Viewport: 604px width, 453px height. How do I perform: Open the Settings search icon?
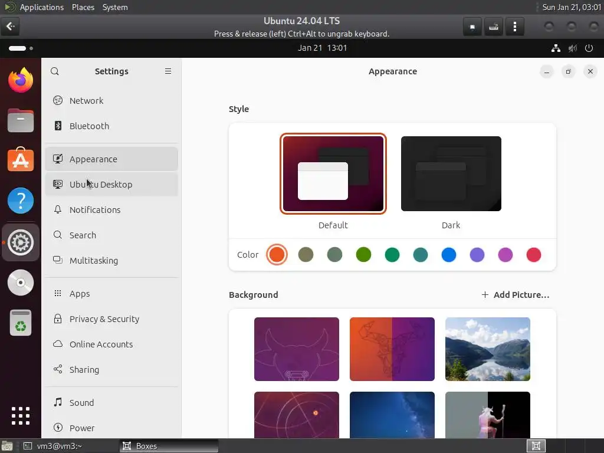pos(55,71)
